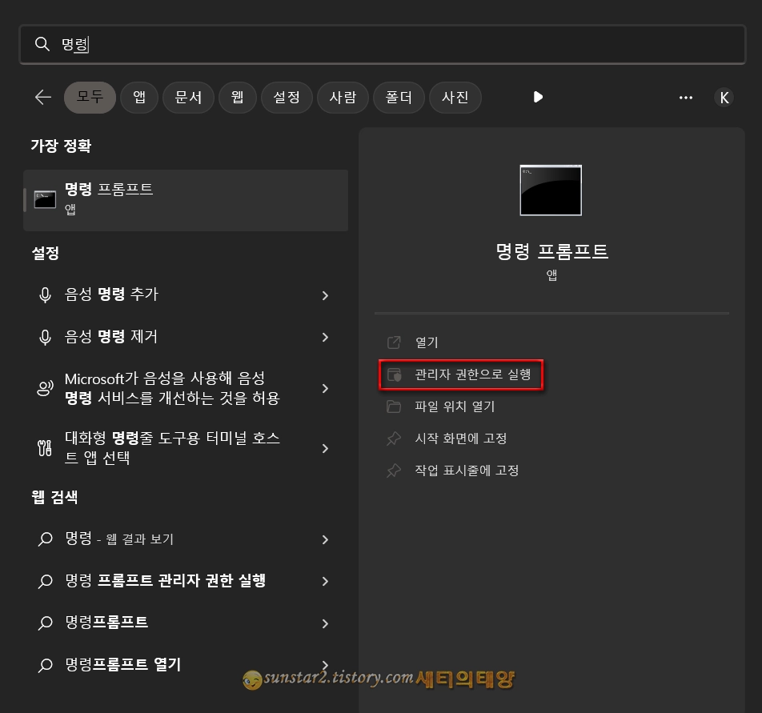Click the microphone icon beside 음성 명령 제거

(43, 336)
